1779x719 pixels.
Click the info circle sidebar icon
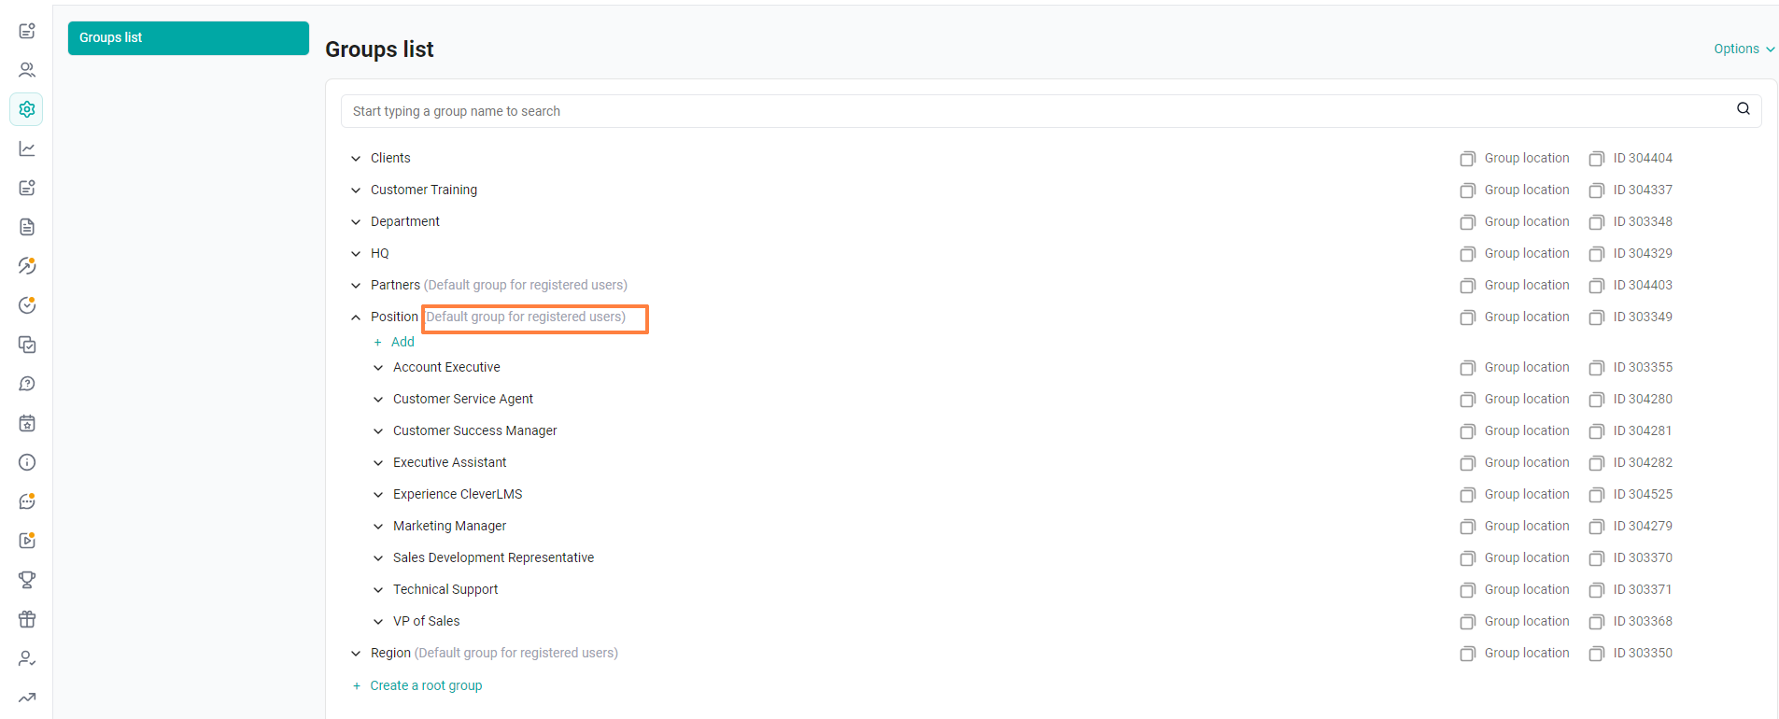(27, 462)
